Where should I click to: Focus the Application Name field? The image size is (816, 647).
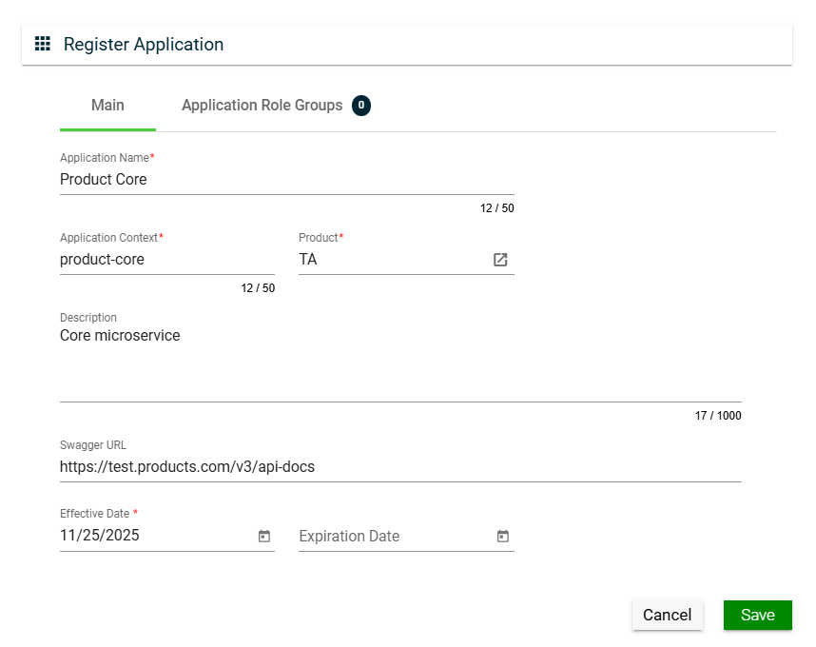pos(285,180)
